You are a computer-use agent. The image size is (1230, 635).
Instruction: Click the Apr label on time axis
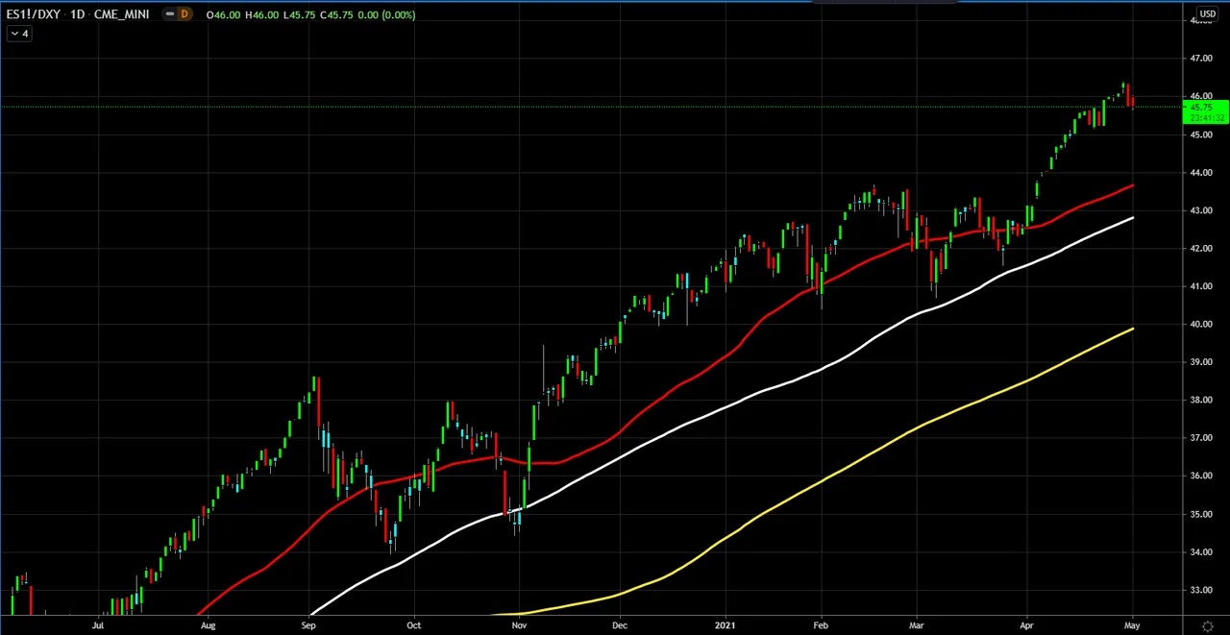click(1027, 625)
